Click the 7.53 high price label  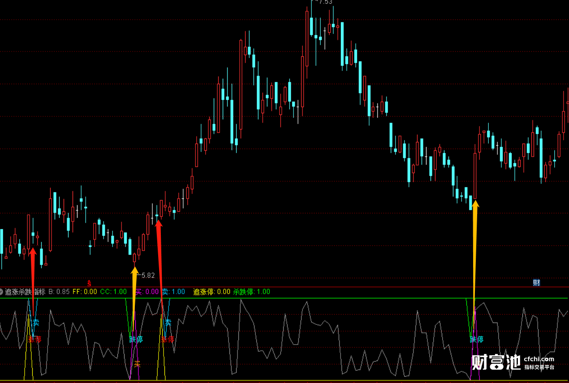click(x=325, y=2)
